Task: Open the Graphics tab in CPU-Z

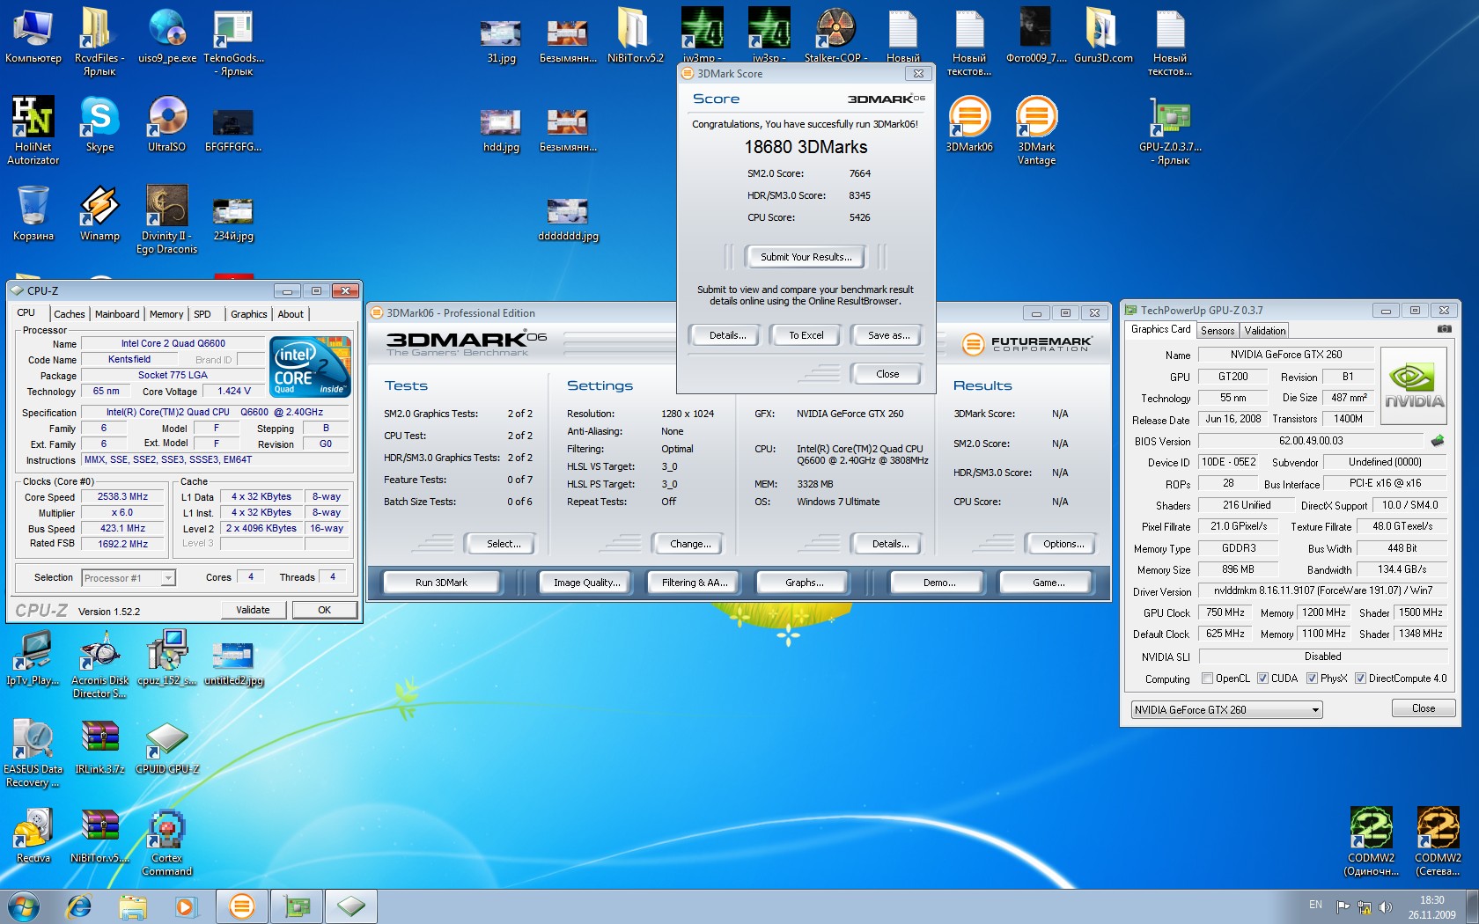Action: (x=248, y=314)
